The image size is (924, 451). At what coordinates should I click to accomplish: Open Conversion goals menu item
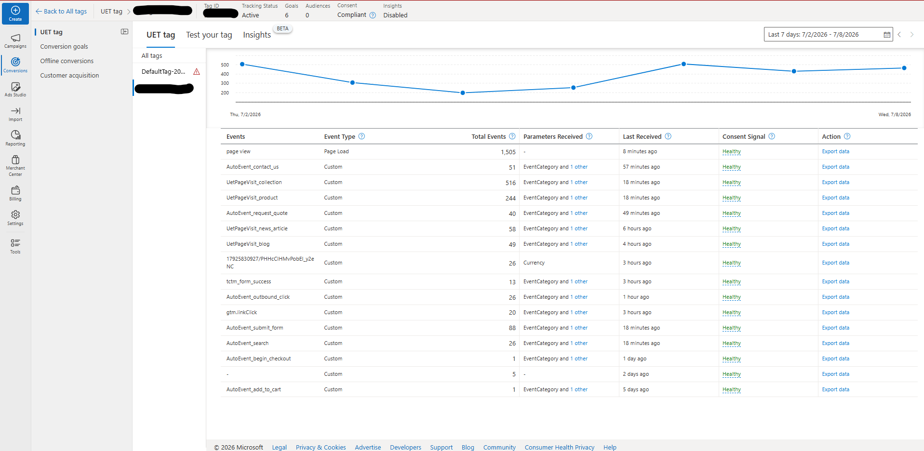[x=64, y=47]
